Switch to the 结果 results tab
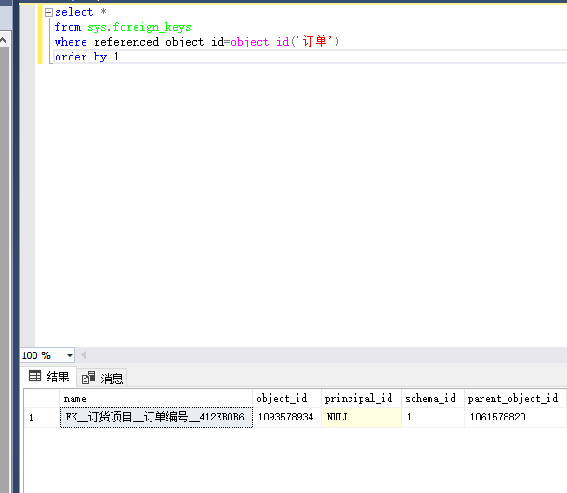Viewport: 567px width, 493px height. (50, 378)
